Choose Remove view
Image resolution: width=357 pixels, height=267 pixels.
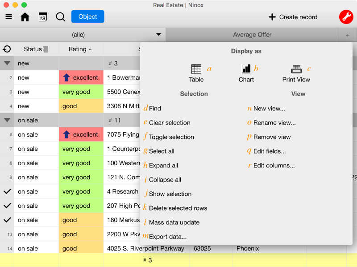(x=272, y=137)
